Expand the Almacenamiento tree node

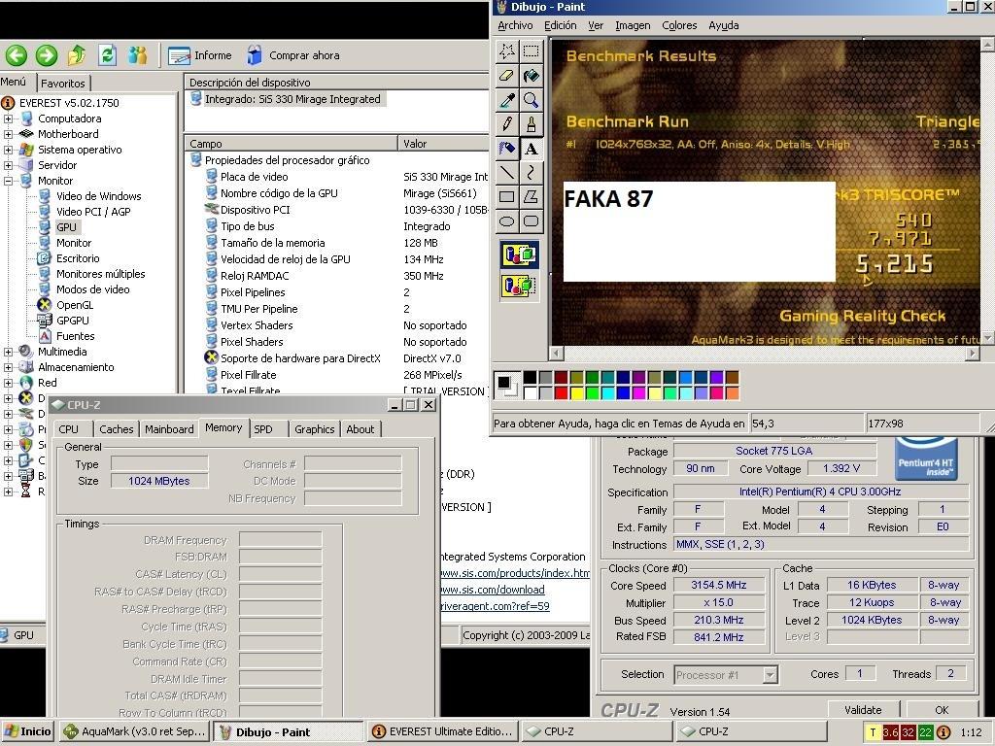8,367
